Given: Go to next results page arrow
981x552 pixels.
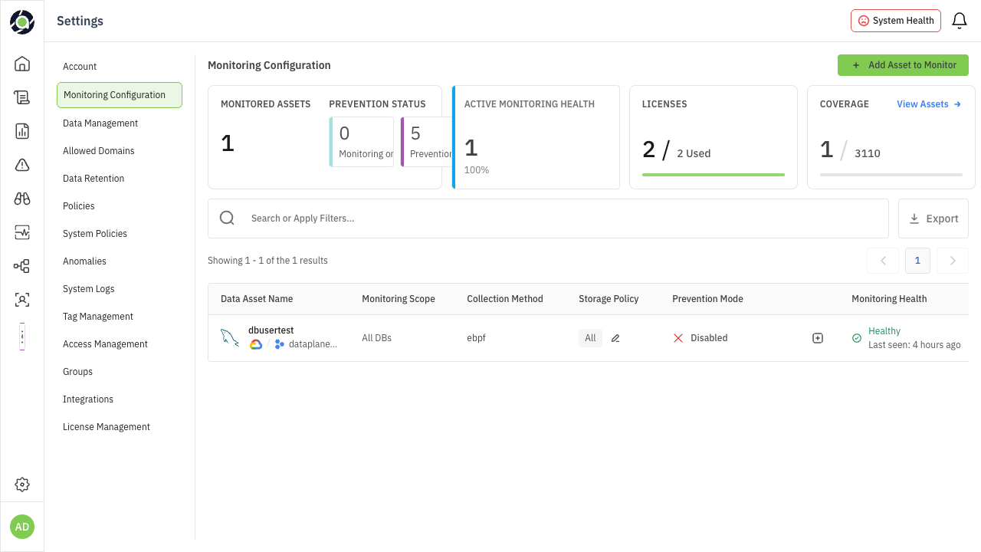Looking at the screenshot, I should coord(953,261).
